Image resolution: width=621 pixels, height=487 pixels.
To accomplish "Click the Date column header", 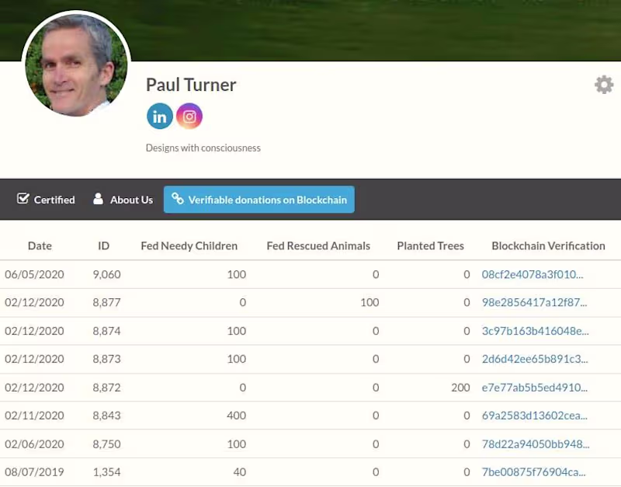I will 40,245.
